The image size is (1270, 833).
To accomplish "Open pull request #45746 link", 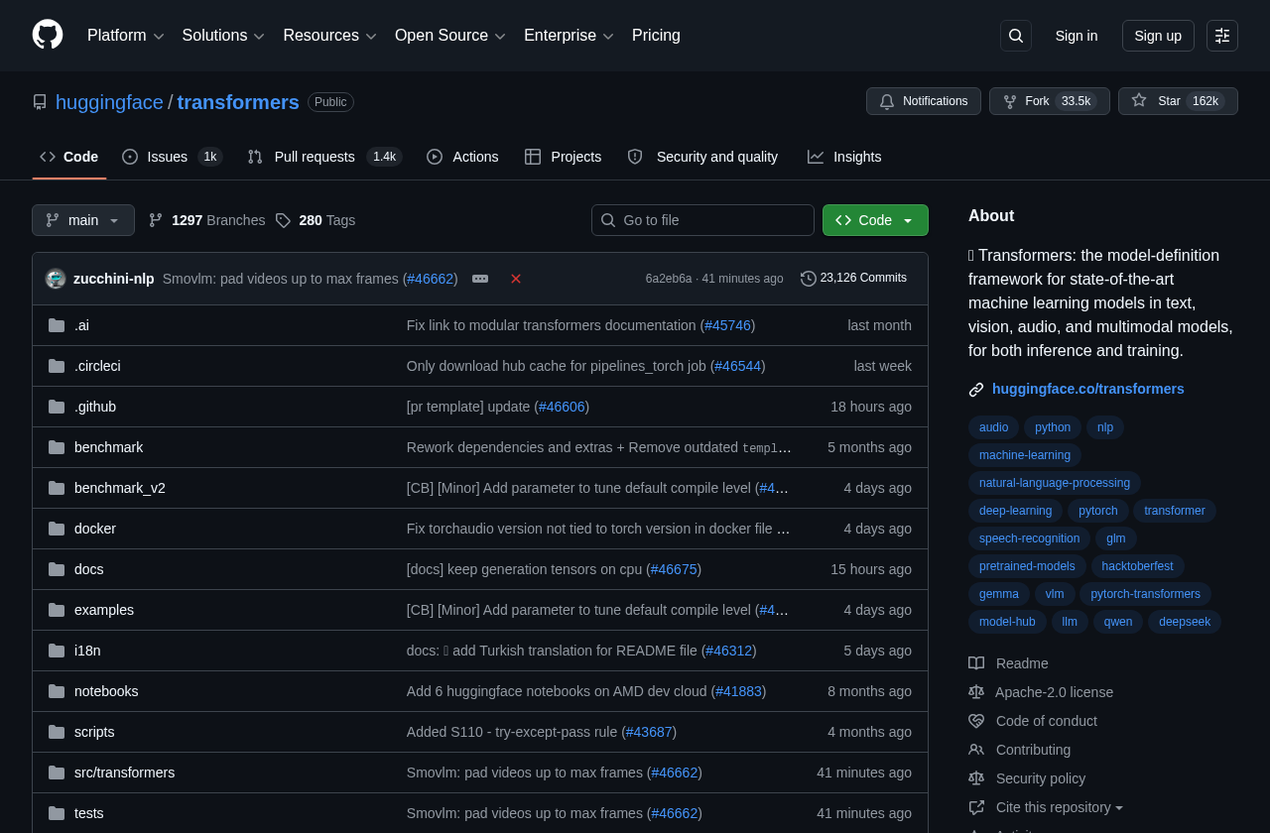I will [x=727, y=325].
